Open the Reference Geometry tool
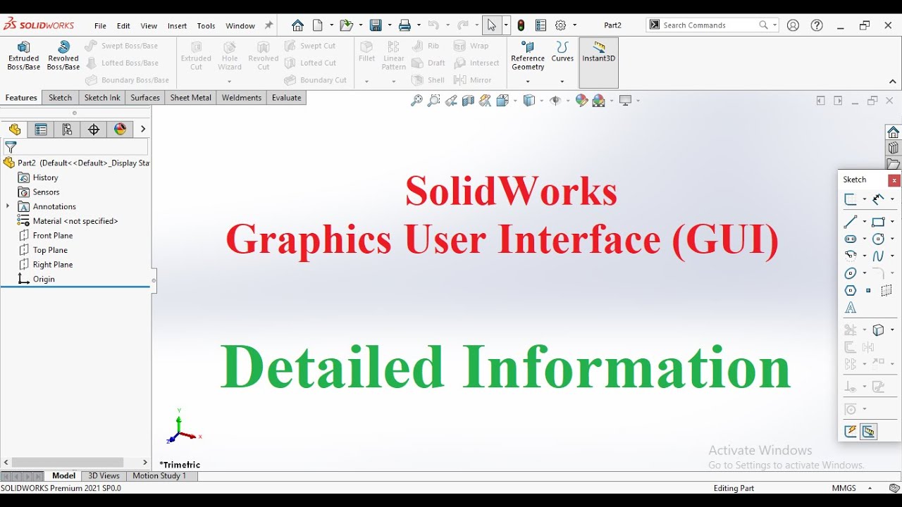This screenshot has width=902, height=507. click(x=528, y=56)
